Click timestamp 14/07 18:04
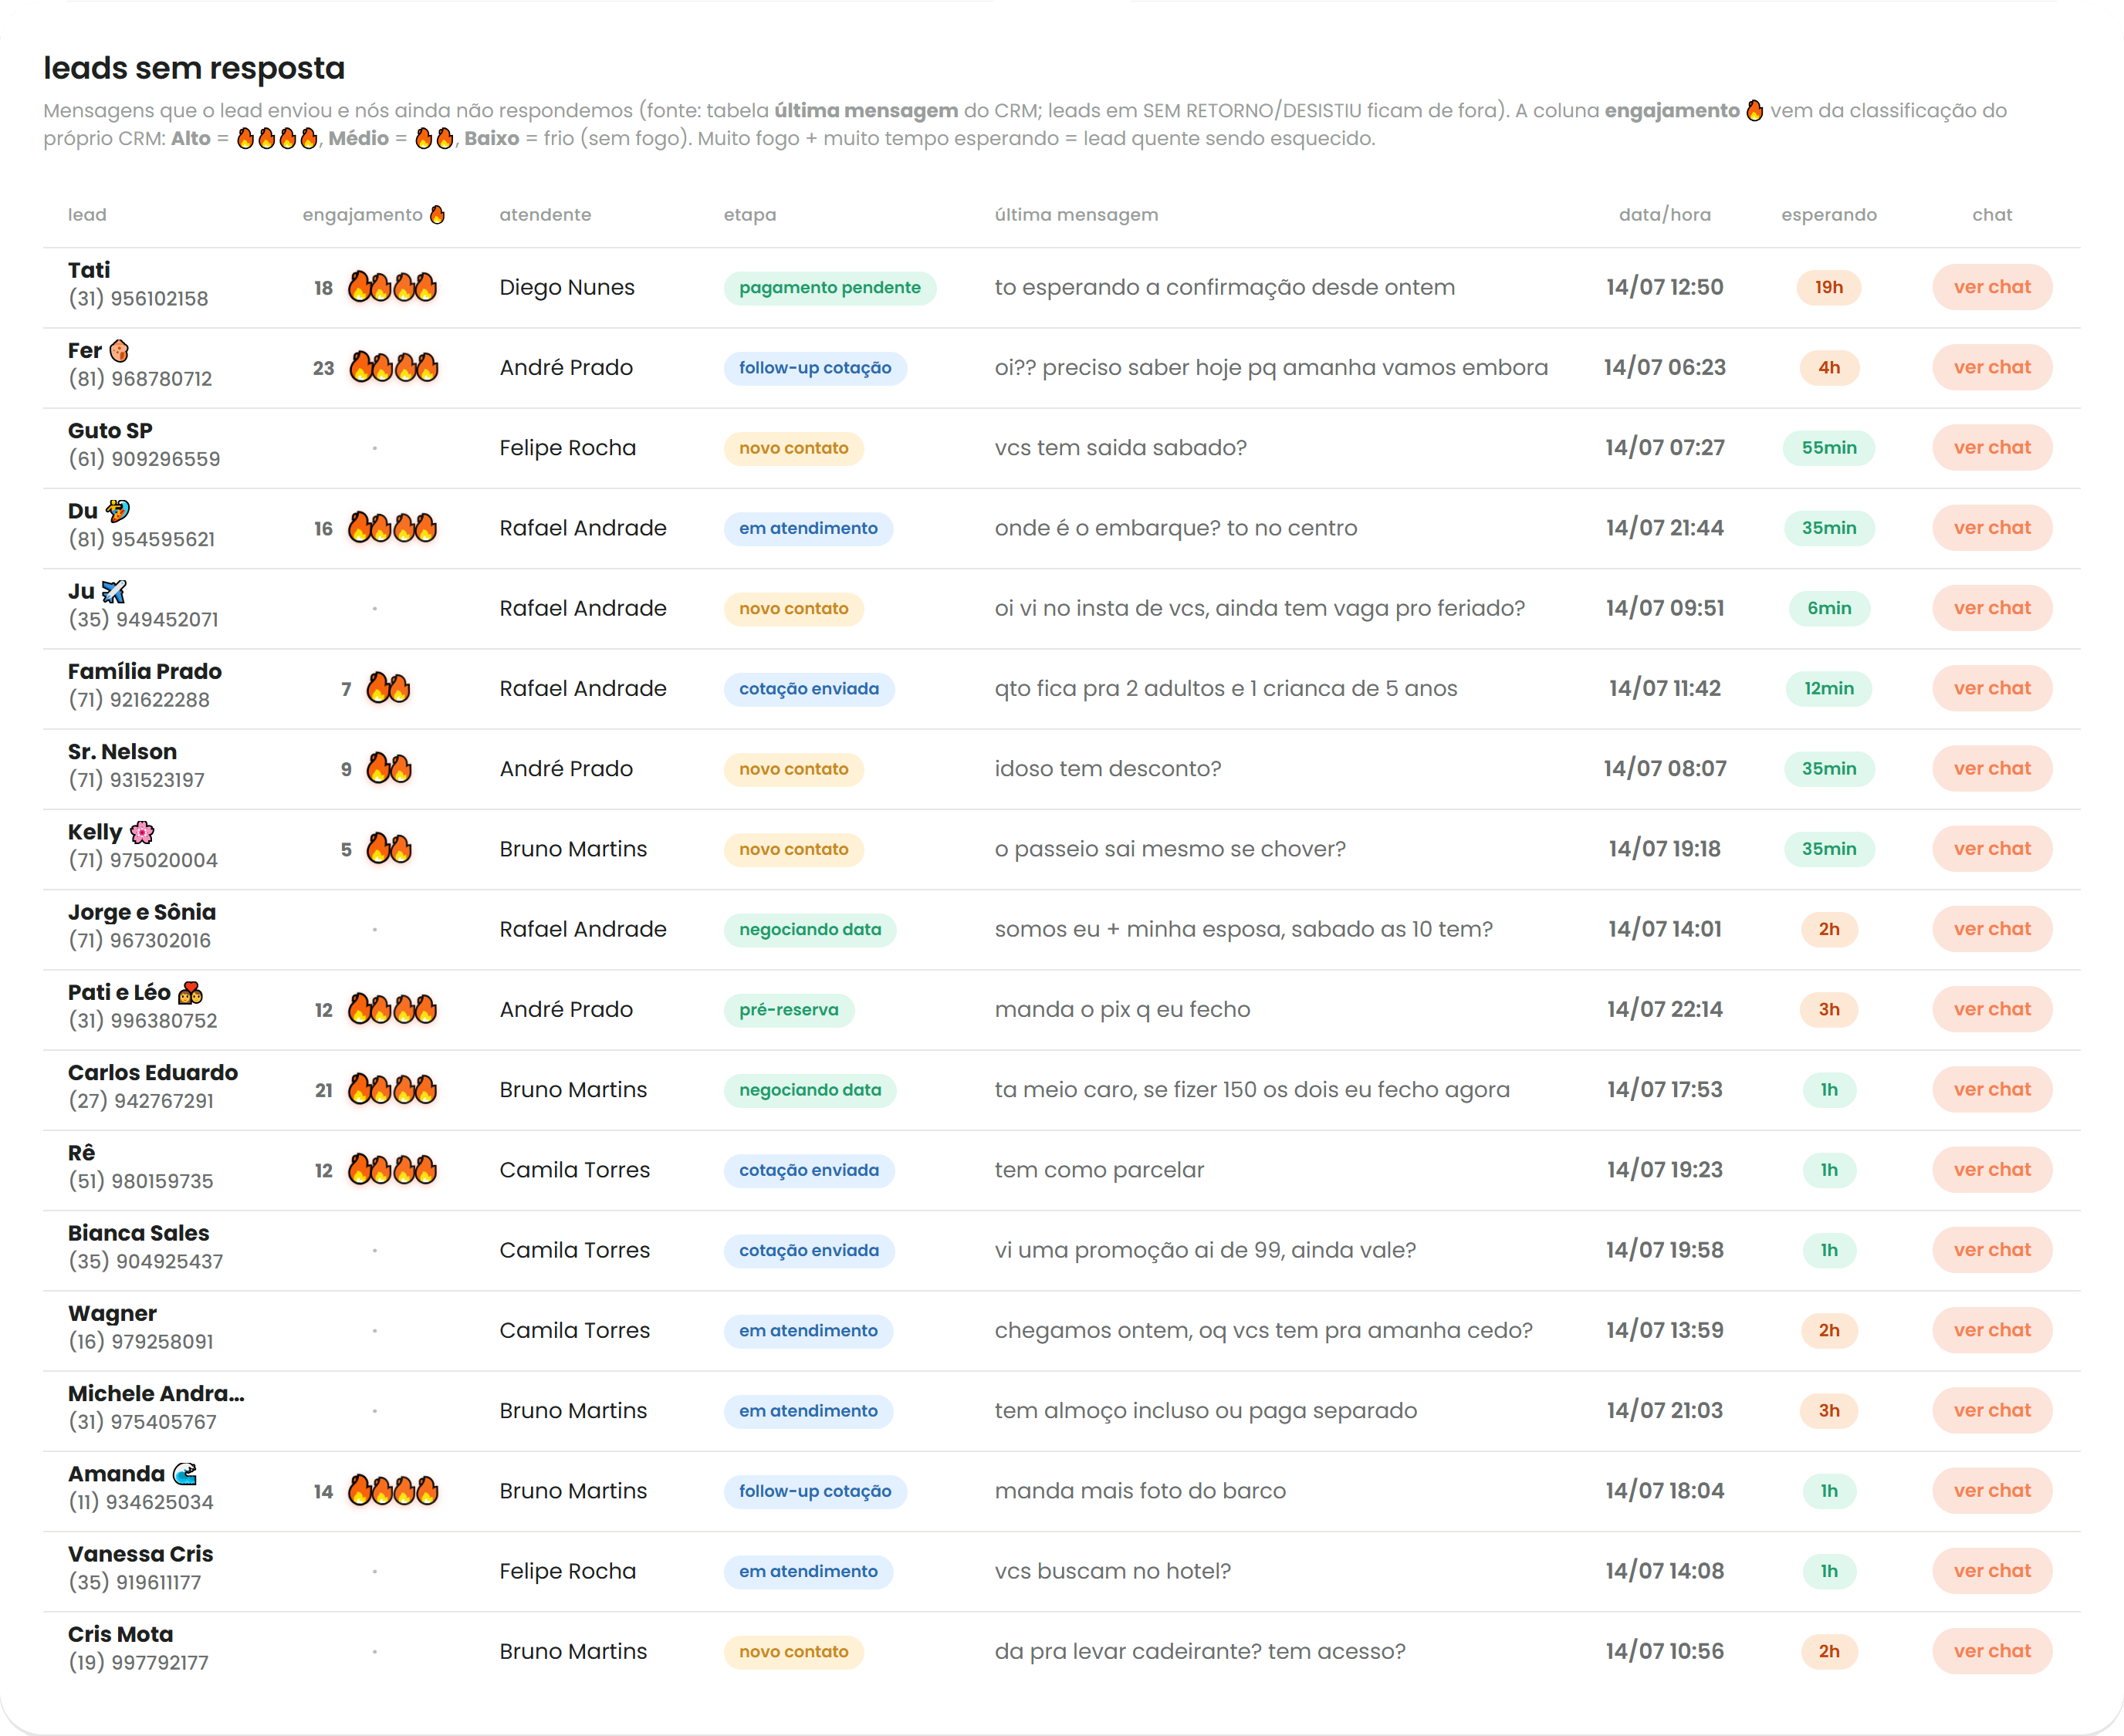The width and height of the screenshot is (2124, 1736). [1664, 1491]
